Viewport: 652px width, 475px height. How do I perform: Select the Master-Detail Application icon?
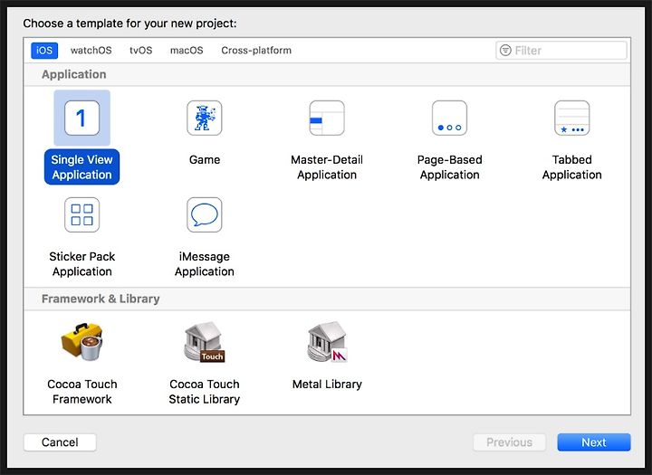[x=327, y=118]
